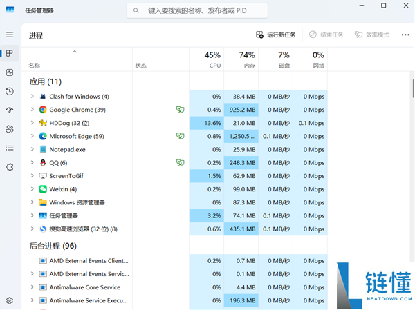Click the Microsoft Edge icon
Screen dimensions: 415x310
(x=43, y=136)
